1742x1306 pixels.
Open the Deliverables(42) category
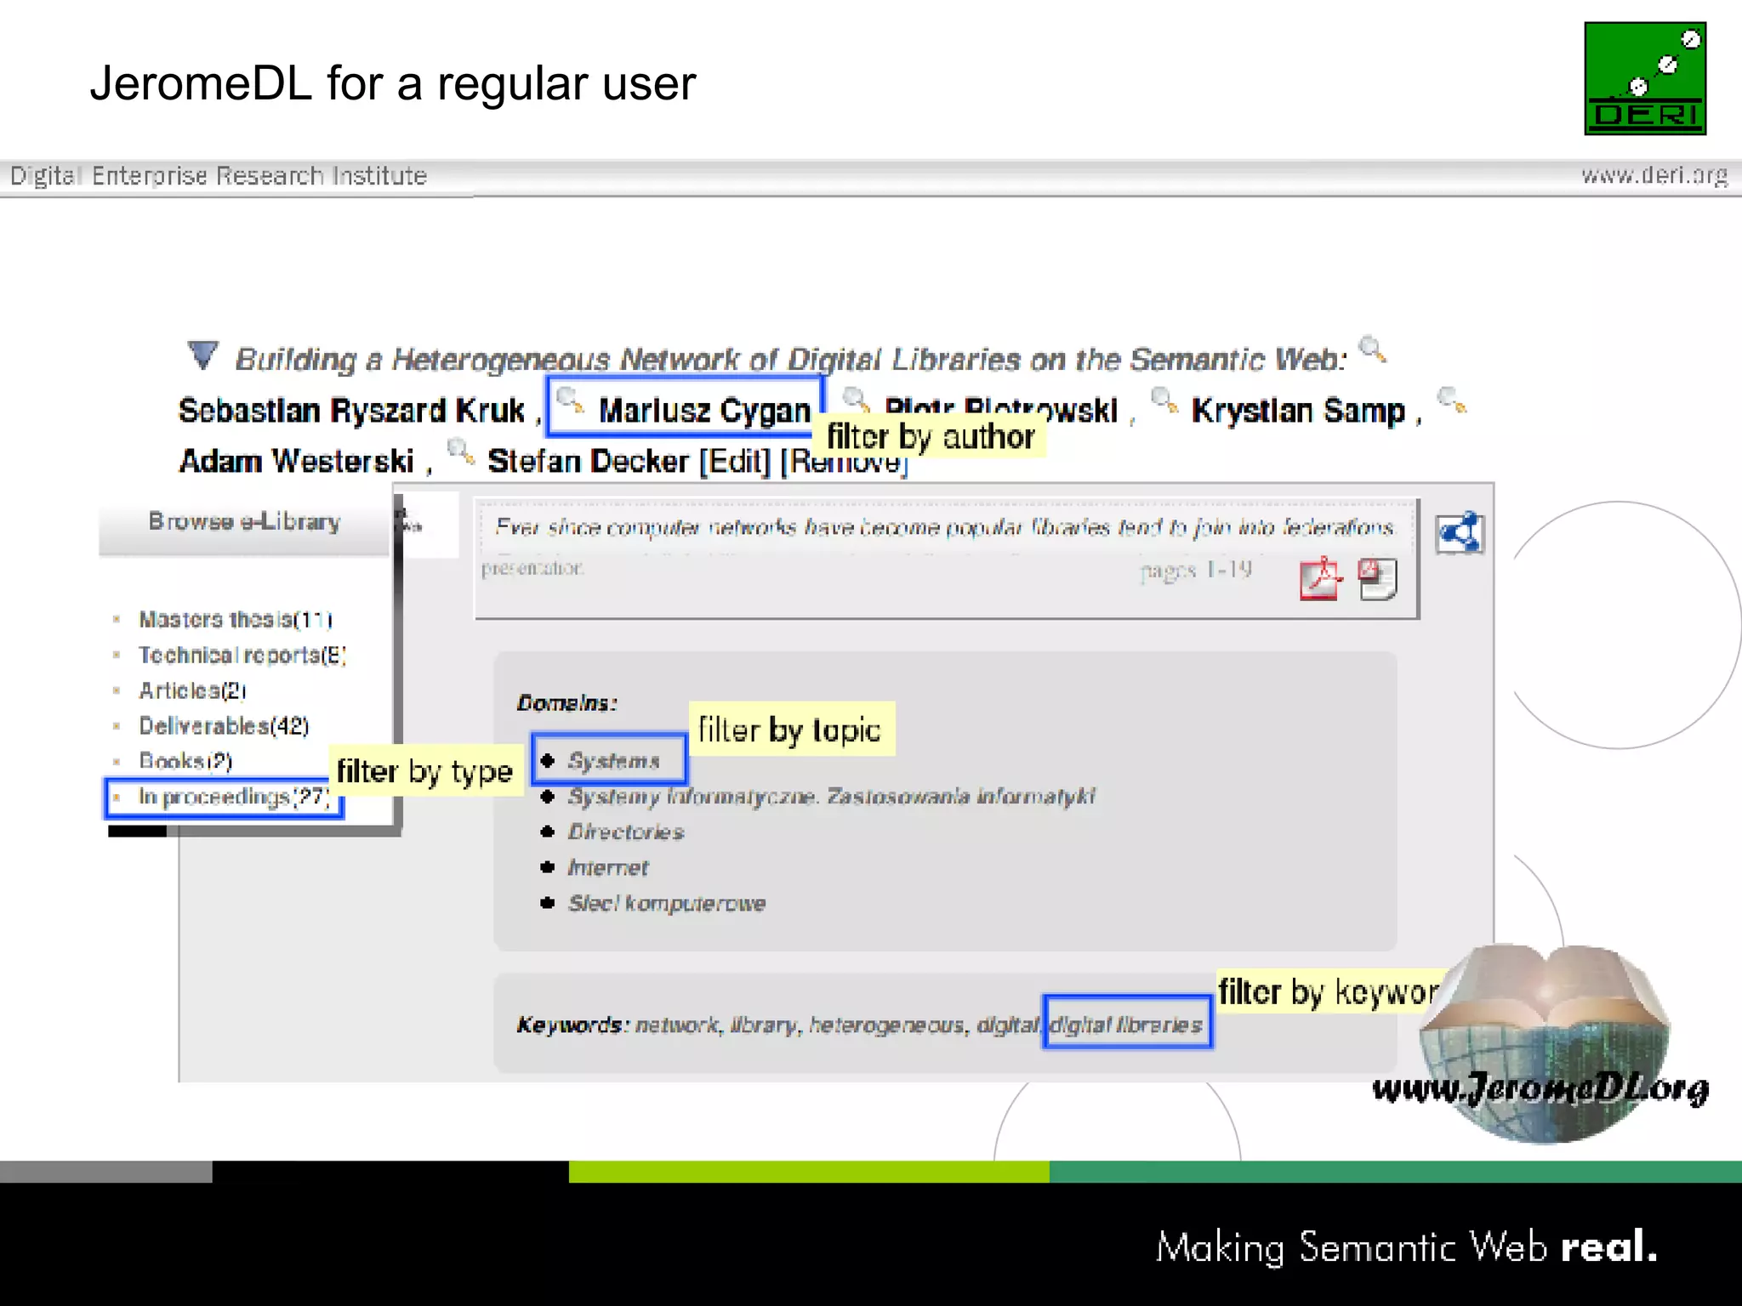(224, 726)
